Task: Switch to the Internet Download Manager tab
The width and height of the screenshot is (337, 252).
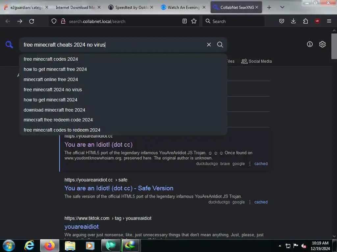Action: pyautogui.click(x=75, y=8)
